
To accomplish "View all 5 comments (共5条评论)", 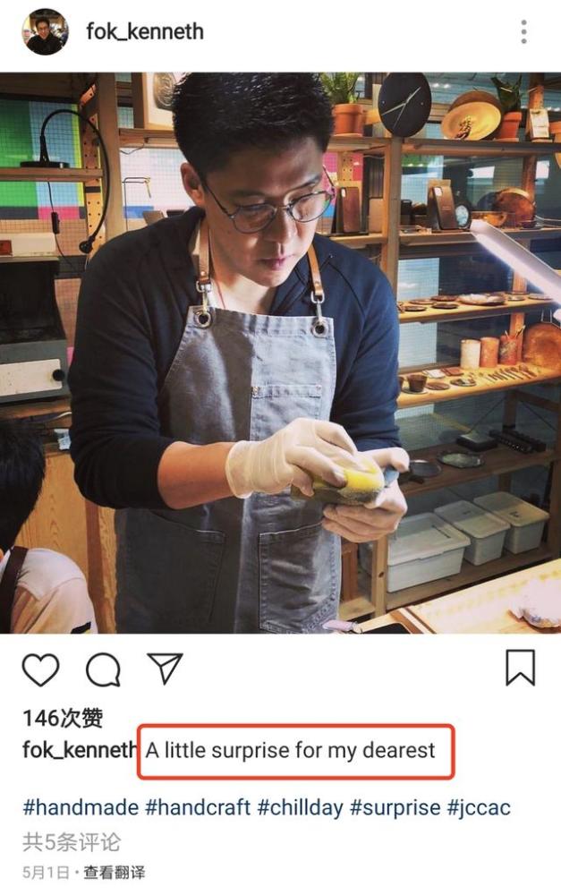I will (x=72, y=842).
